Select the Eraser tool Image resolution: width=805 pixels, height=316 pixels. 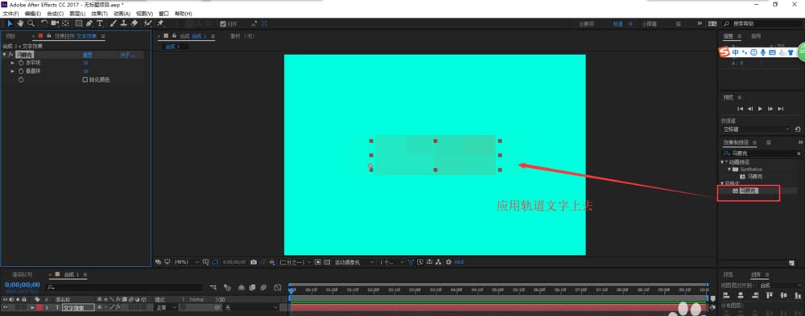134,23
